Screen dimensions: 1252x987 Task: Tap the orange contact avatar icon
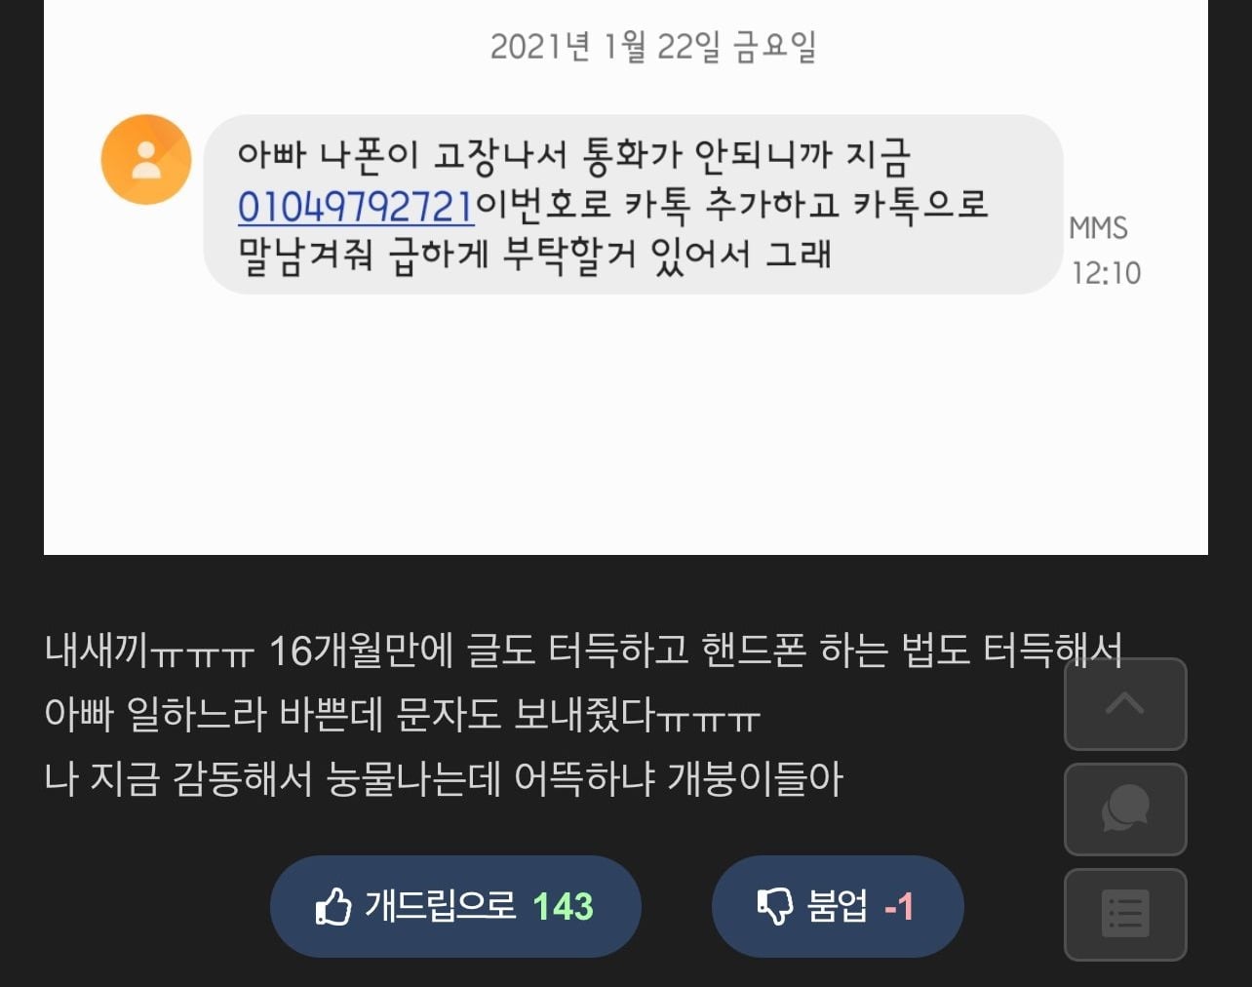coord(146,159)
